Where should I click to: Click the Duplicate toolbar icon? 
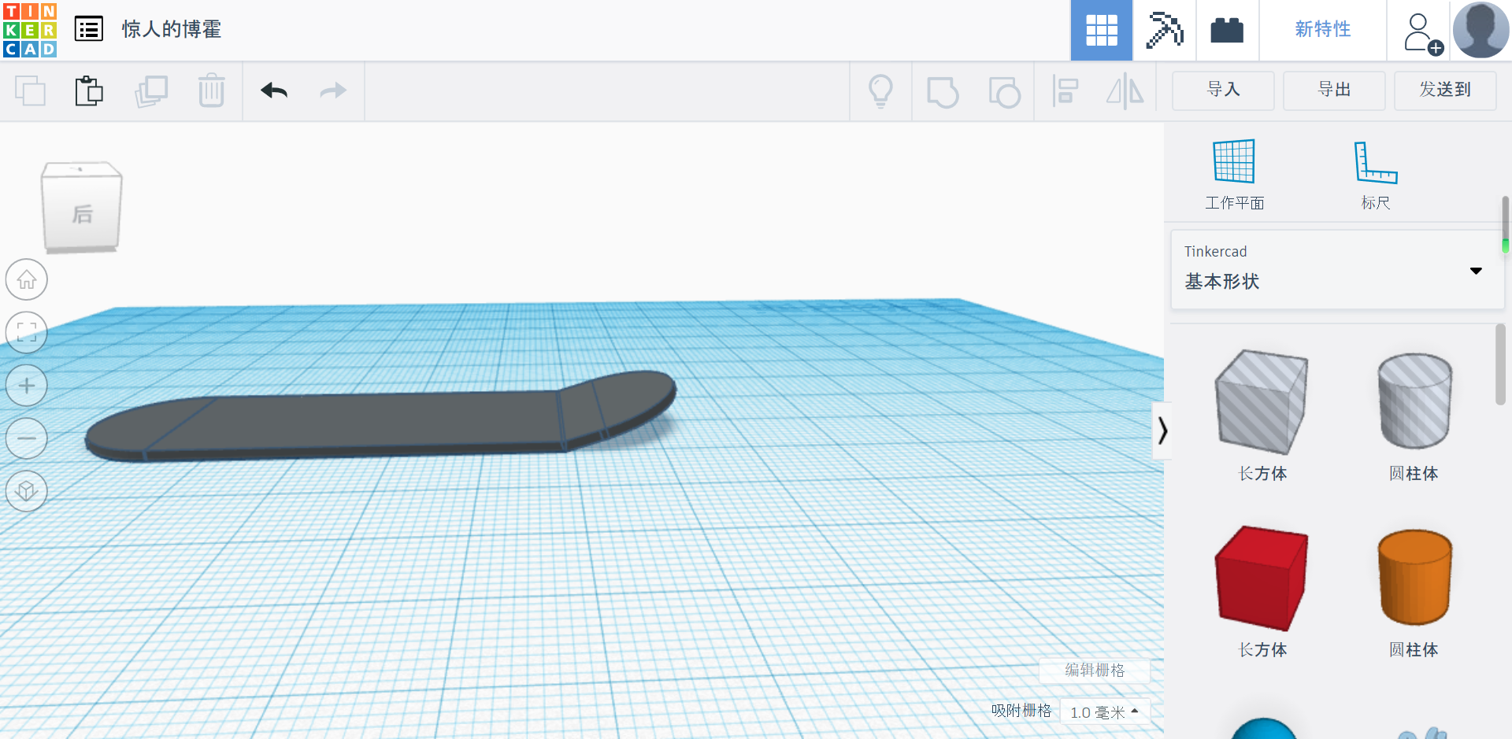click(x=150, y=91)
